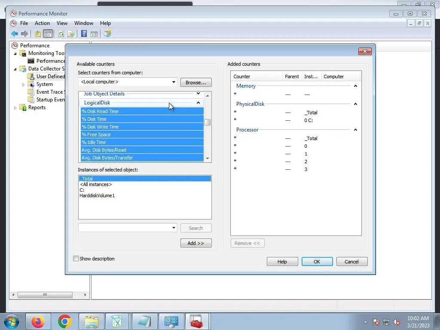Select HarddiskVolume1 instance

click(x=145, y=196)
